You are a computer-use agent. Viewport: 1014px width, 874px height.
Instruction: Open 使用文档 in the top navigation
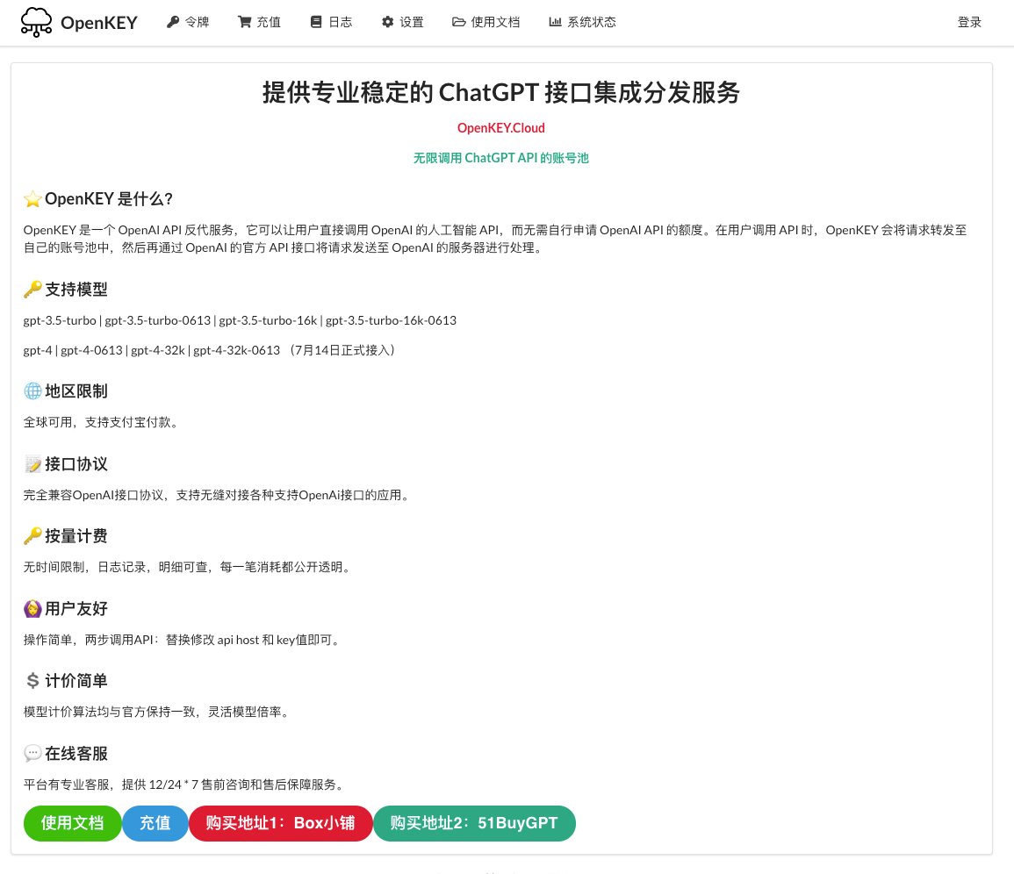pos(485,22)
